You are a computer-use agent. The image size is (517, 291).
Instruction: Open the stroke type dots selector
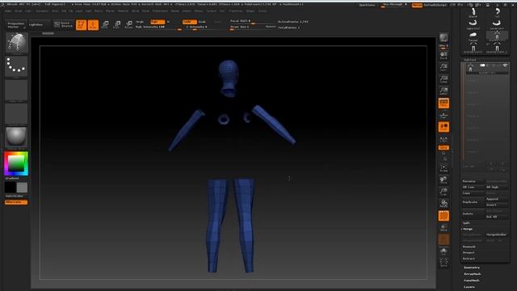[x=16, y=67]
